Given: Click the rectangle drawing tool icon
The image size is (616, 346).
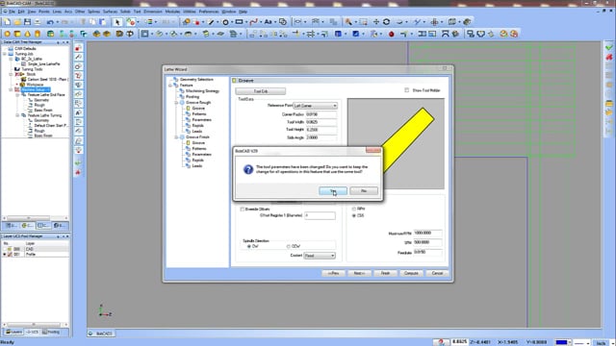Looking at the screenshot, I should (239, 22).
